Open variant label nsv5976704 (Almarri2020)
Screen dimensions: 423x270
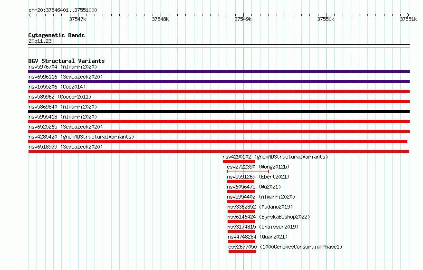point(63,67)
